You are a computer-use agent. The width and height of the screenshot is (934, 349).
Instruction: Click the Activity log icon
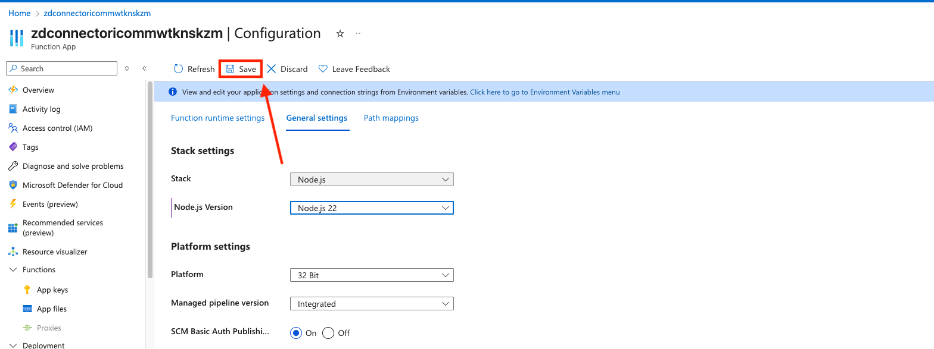(x=13, y=109)
